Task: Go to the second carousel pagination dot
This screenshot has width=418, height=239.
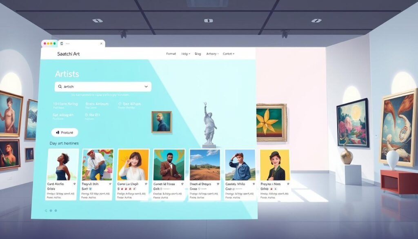Action: [51, 211]
